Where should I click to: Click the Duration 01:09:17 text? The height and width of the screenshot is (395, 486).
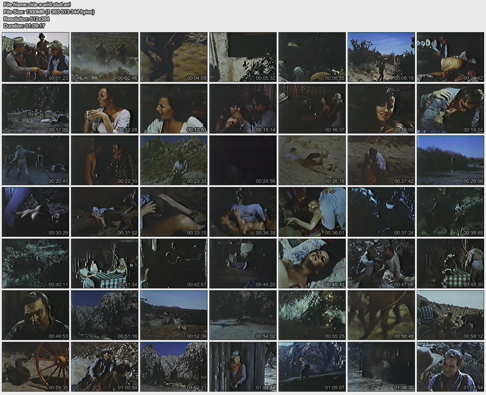click(24, 26)
